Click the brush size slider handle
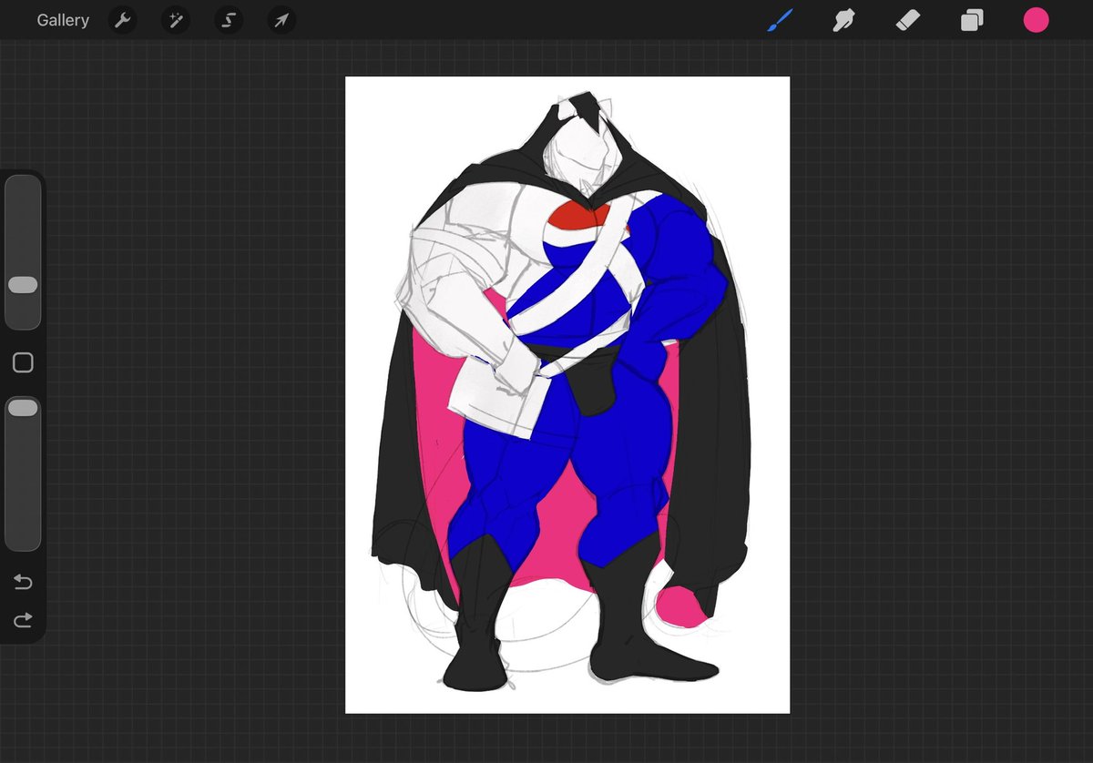The height and width of the screenshot is (763, 1093). tap(23, 285)
